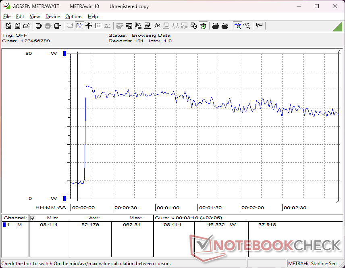Open the table view toolbar icon
345x268 pixels.
point(98,26)
